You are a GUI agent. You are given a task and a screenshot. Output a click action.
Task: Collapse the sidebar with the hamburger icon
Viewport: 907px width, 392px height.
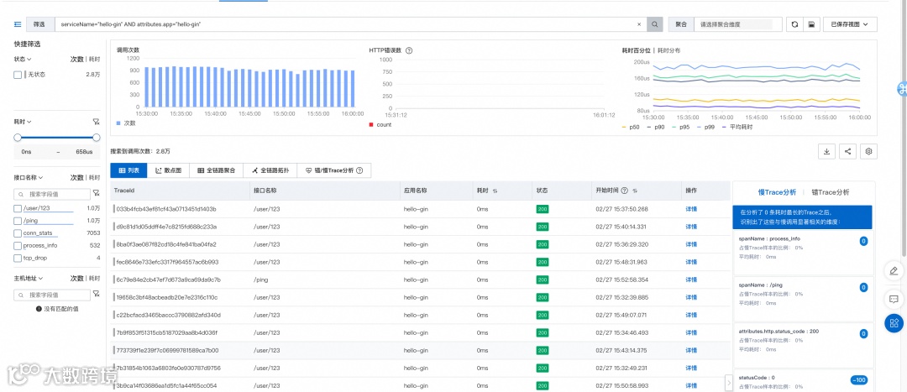pyautogui.click(x=18, y=24)
